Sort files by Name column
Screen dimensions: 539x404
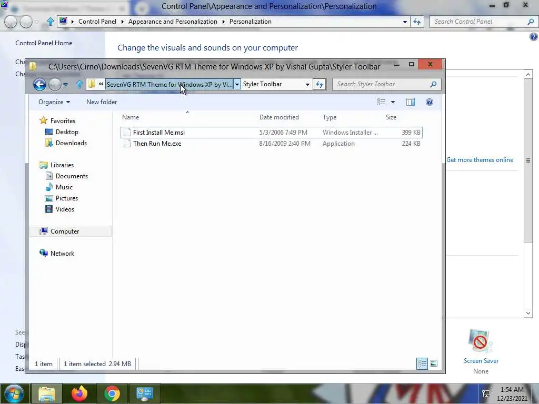tap(131, 117)
